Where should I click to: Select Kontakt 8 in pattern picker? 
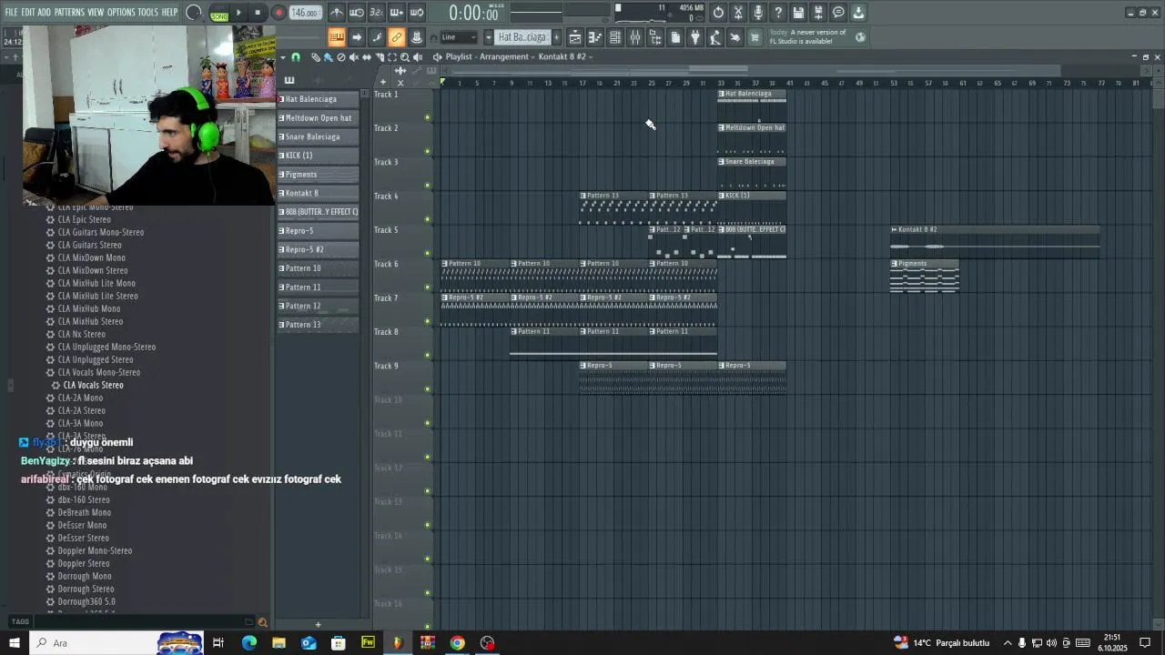(318, 193)
